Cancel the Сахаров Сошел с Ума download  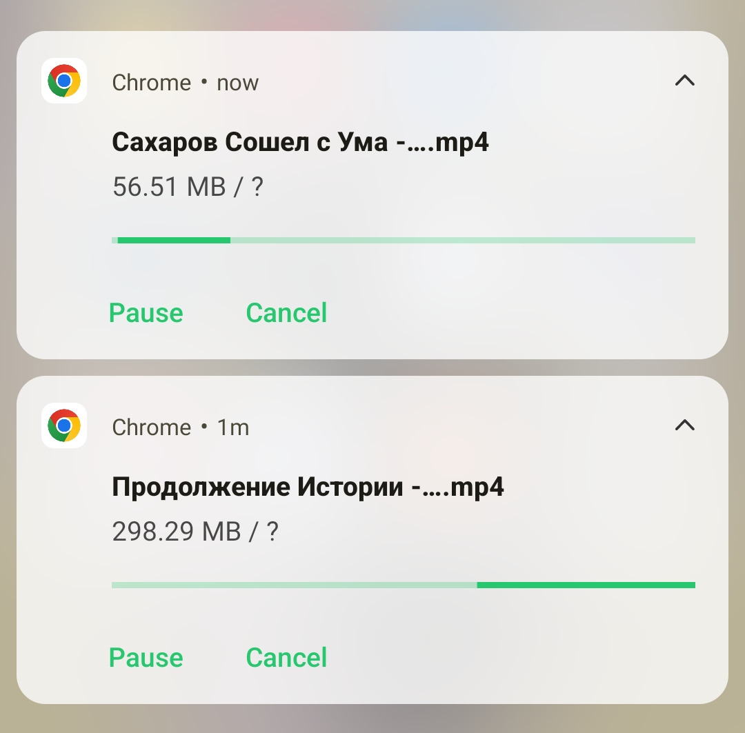pos(286,313)
